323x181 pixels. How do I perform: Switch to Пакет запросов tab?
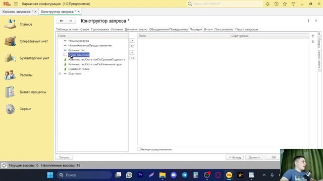pyautogui.click(x=247, y=29)
